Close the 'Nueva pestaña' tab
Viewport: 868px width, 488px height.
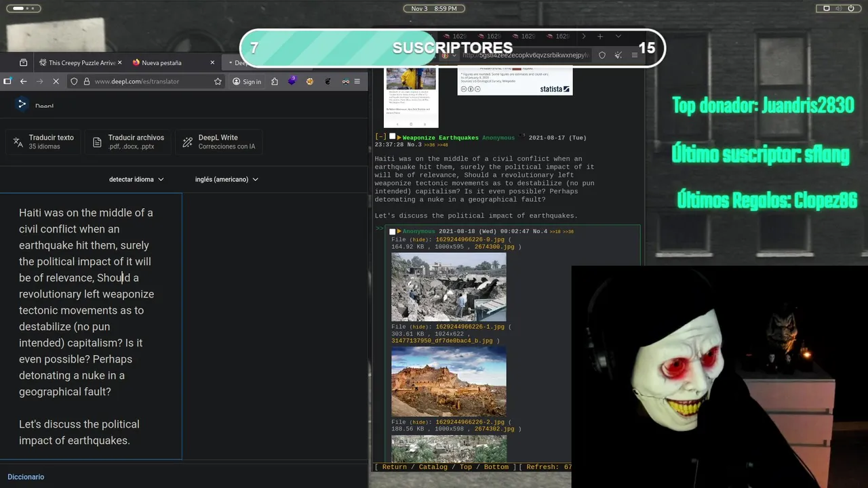[x=212, y=62]
